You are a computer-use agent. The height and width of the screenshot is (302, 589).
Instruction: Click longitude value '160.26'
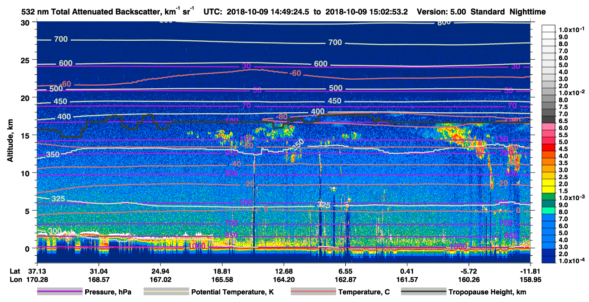(x=469, y=279)
